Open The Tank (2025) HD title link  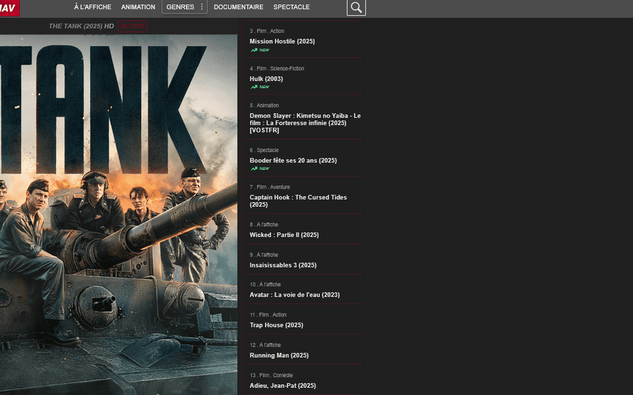pos(81,26)
